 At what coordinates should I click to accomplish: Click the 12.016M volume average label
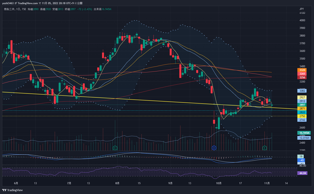304,138
